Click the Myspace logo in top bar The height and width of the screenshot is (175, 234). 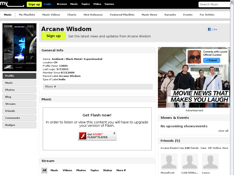tap(12, 4)
